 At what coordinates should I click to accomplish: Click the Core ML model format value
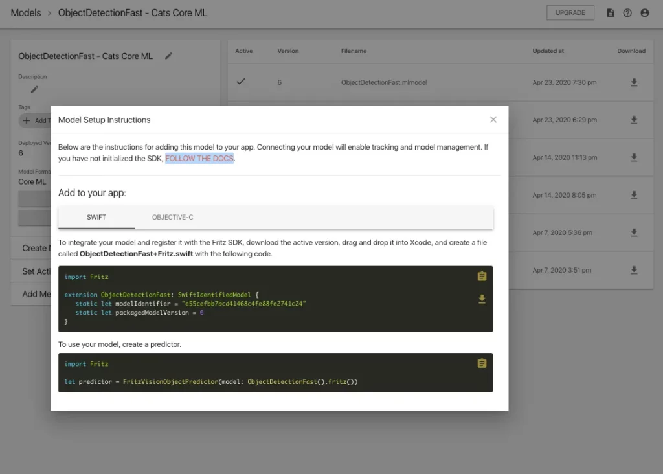pyautogui.click(x=32, y=181)
